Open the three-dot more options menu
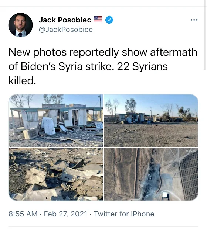 [194, 20]
